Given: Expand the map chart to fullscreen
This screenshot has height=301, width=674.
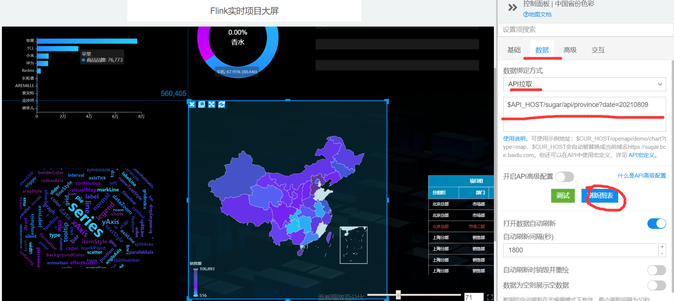Looking at the screenshot, I should tap(212, 104).
